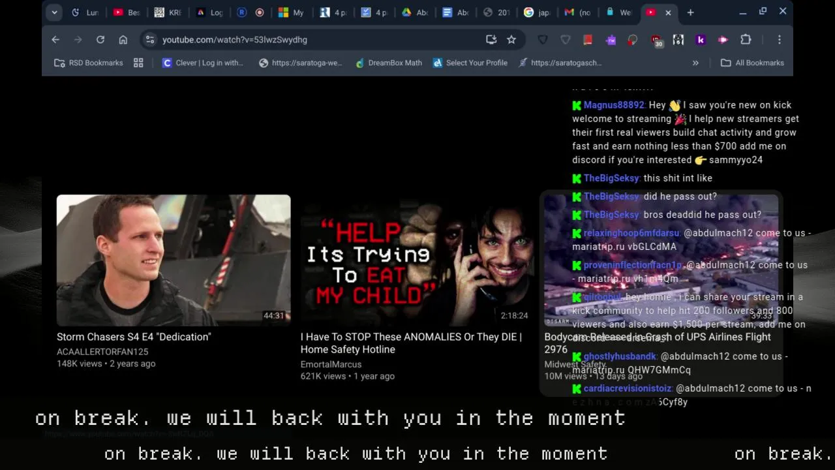Click TheBigSeksy 'this shit int like' message
Viewport: 835px width, 470px height.
click(x=678, y=178)
